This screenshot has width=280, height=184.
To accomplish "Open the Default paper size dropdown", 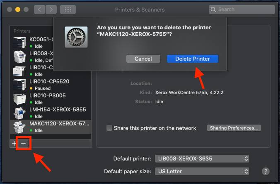I will click(202, 171).
